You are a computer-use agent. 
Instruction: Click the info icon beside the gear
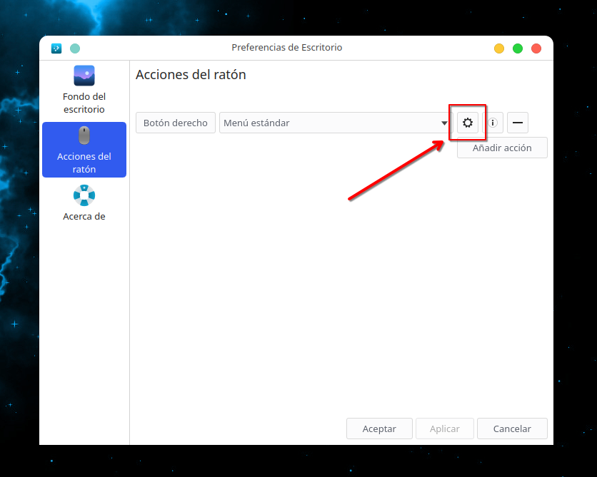pyautogui.click(x=493, y=123)
